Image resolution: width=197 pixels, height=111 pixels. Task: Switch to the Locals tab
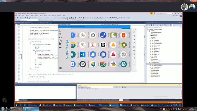coord(21,100)
